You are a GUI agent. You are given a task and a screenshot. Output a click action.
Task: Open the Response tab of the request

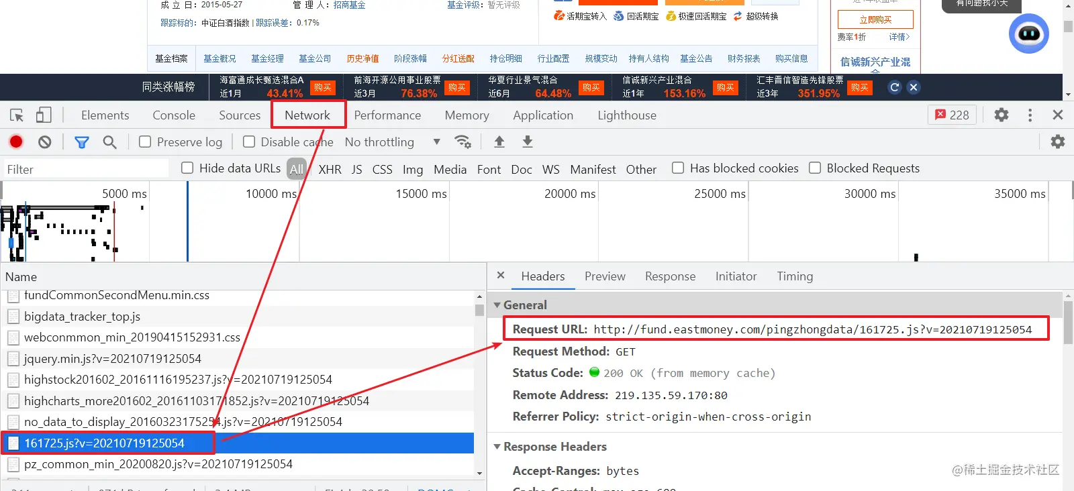tap(670, 276)
